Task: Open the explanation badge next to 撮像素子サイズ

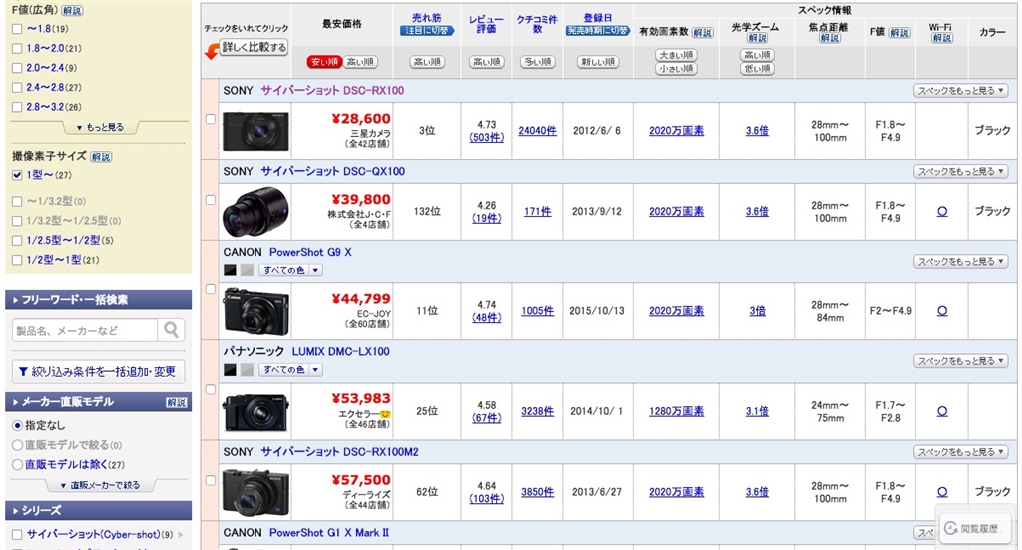Action: [x=101, y=157]
